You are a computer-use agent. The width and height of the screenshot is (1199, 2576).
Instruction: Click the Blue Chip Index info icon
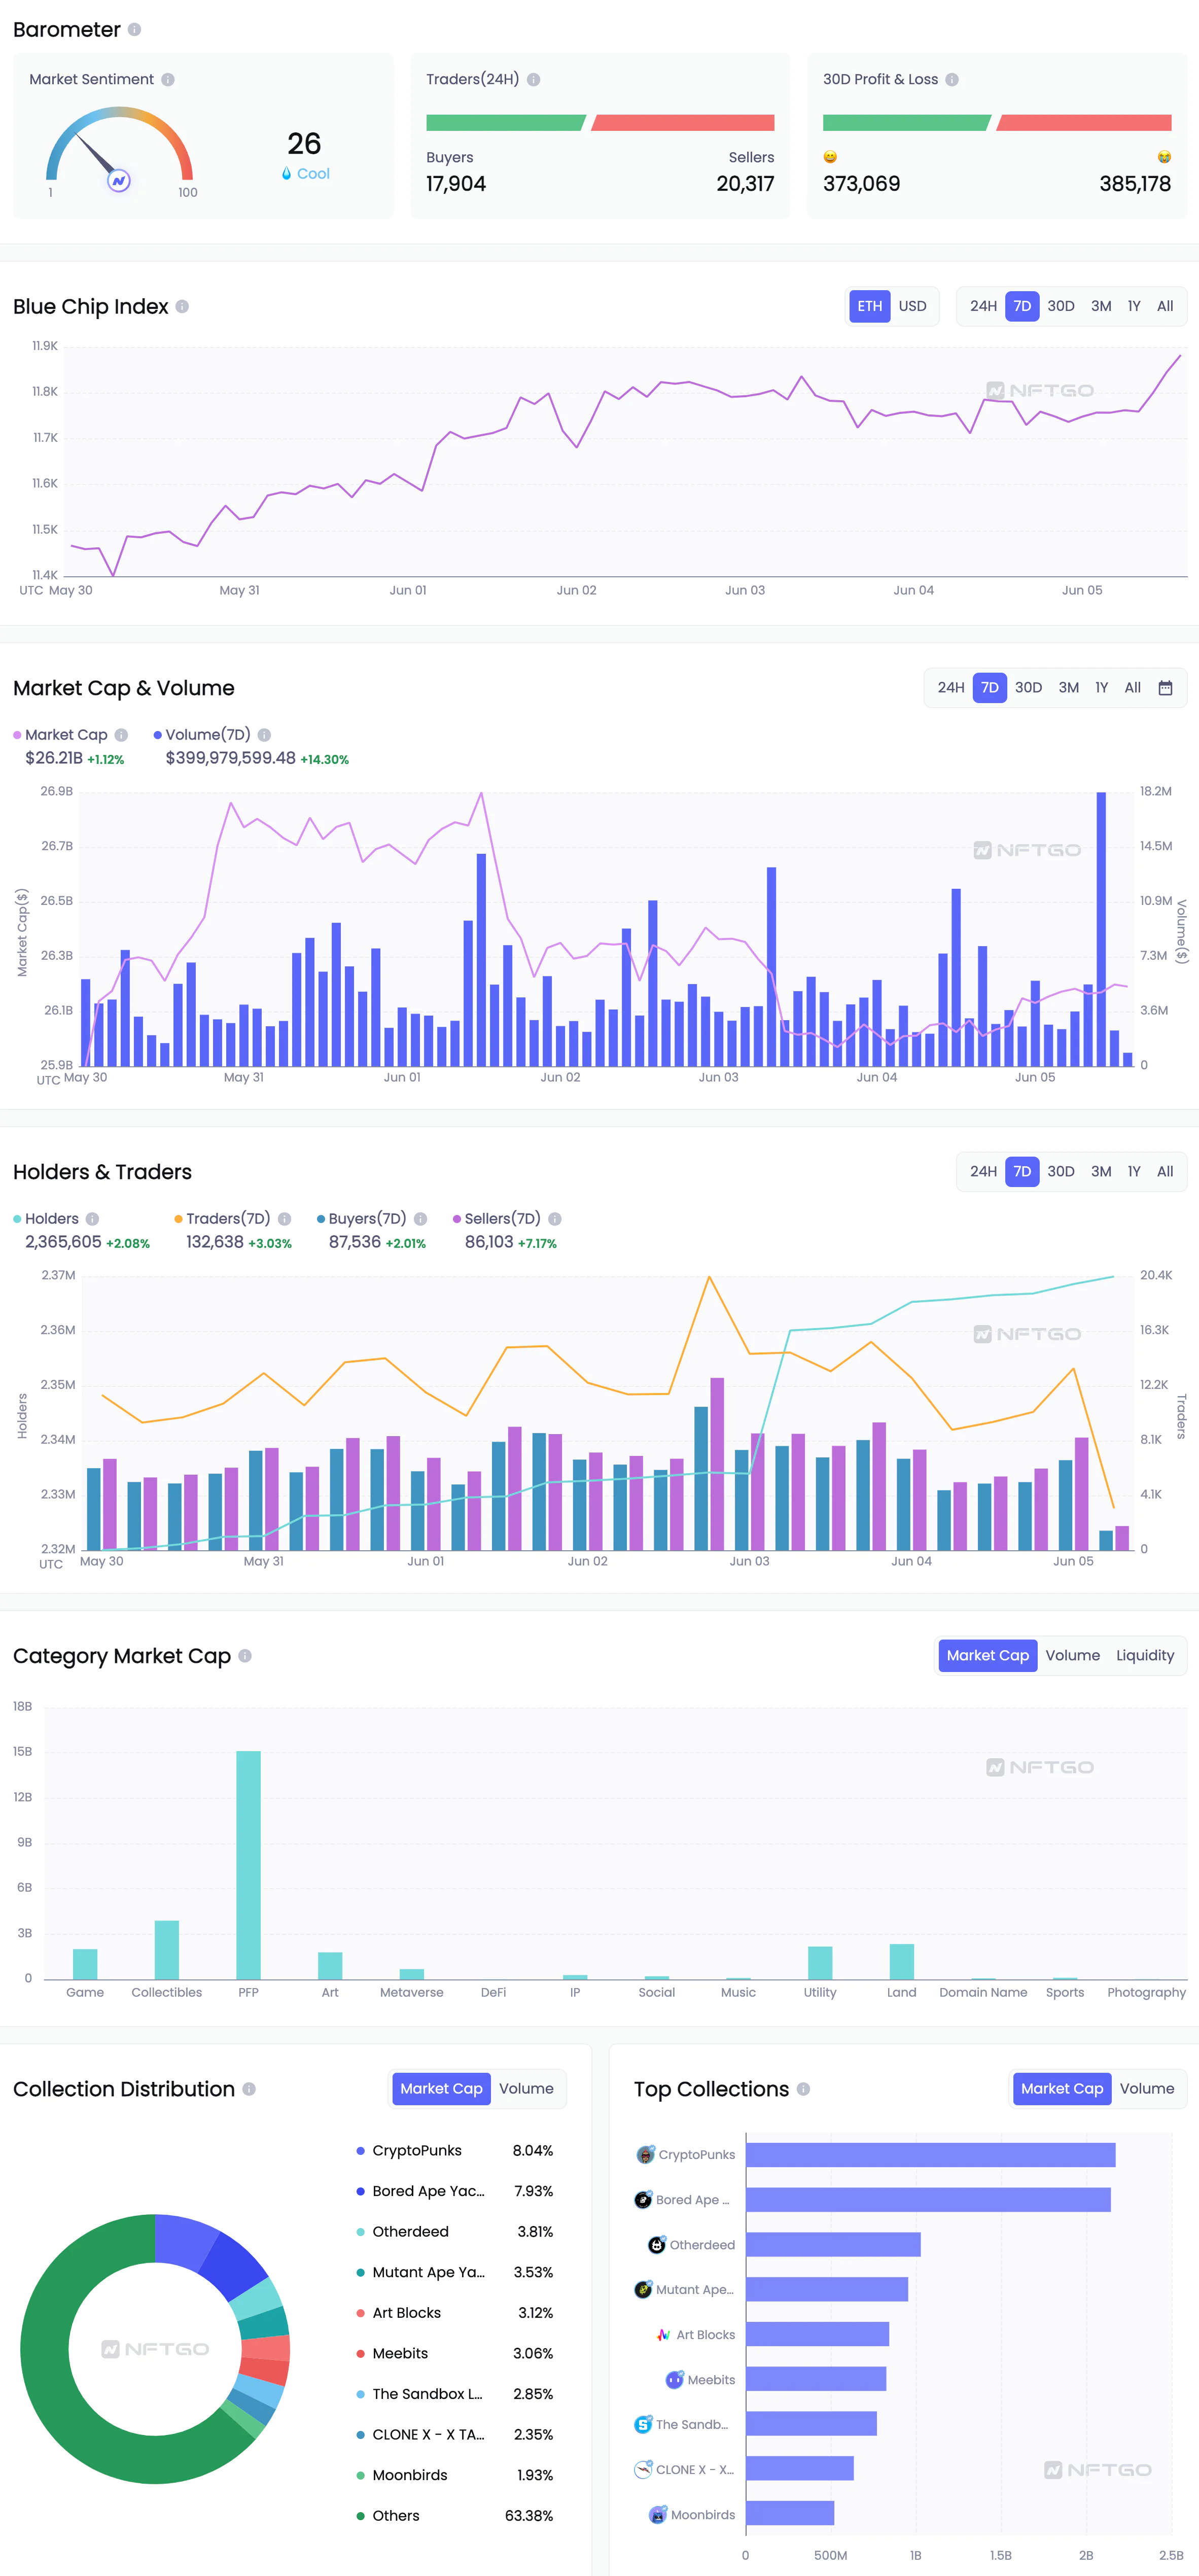coord(182,307)
